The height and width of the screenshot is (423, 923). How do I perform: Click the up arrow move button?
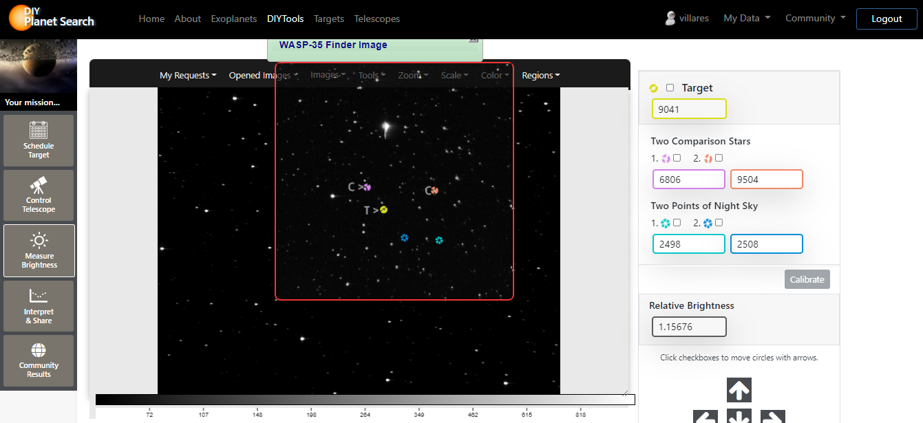(739, 390)
